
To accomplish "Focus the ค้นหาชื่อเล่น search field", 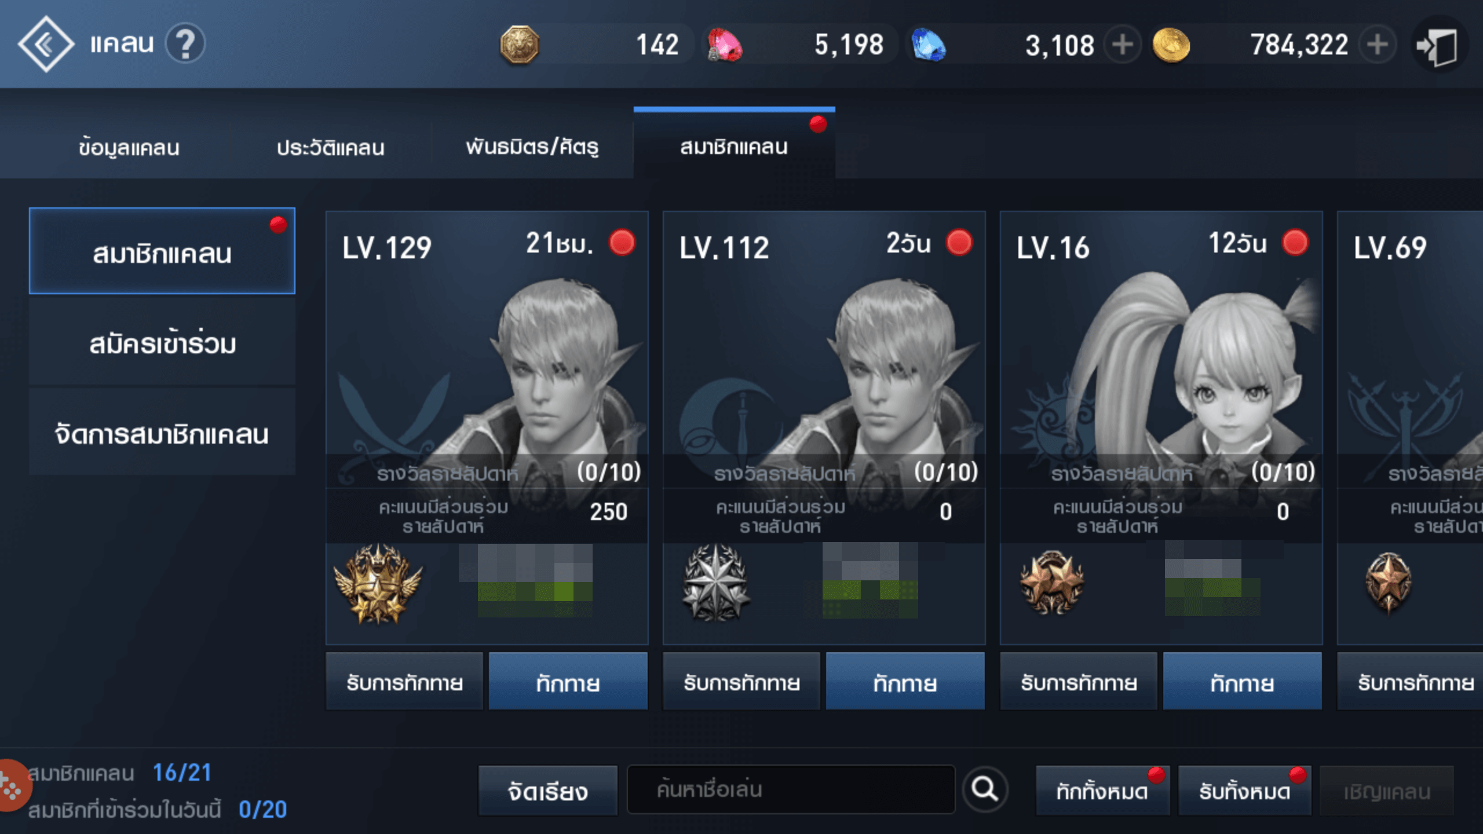I will point(791,789).
